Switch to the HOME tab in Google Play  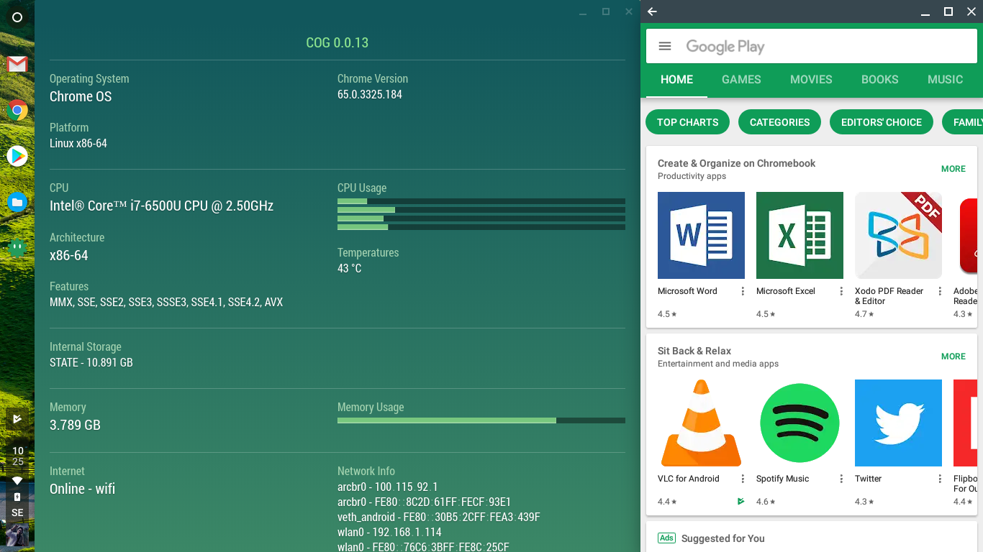676,80
